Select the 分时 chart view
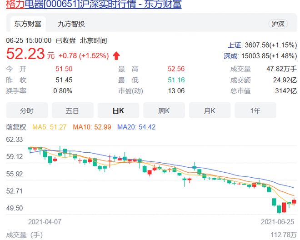The width and height of the screenshot is (300, 240). [27, 110]
